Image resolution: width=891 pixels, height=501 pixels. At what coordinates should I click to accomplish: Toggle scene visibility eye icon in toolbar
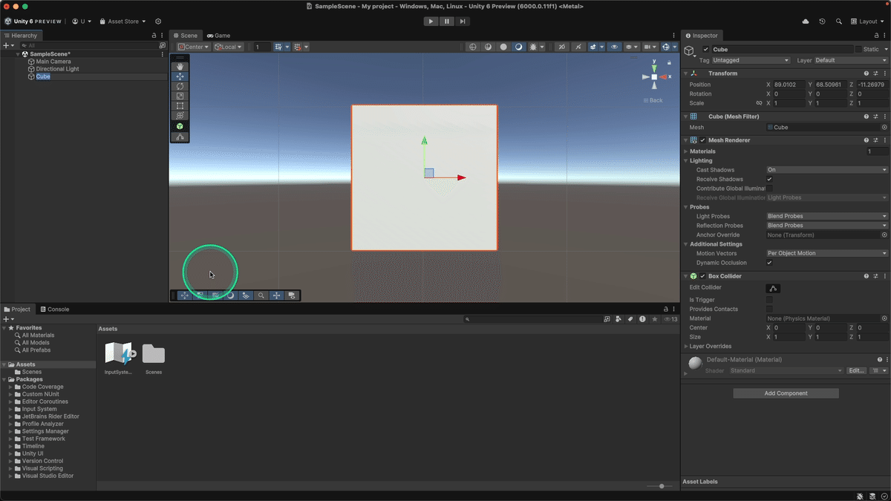[x=614, y=47]
